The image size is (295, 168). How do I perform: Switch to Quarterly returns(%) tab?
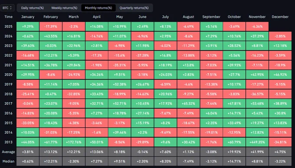point(134,8)
